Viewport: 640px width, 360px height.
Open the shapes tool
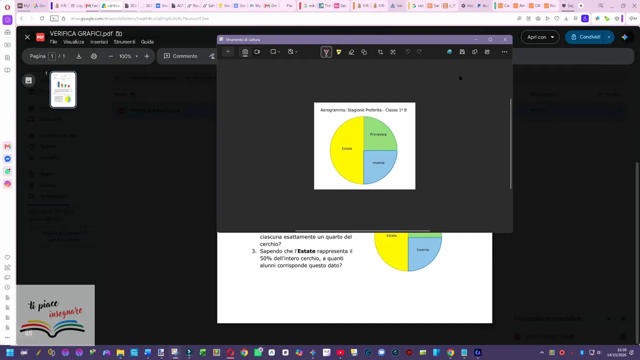tap(364, 52)
